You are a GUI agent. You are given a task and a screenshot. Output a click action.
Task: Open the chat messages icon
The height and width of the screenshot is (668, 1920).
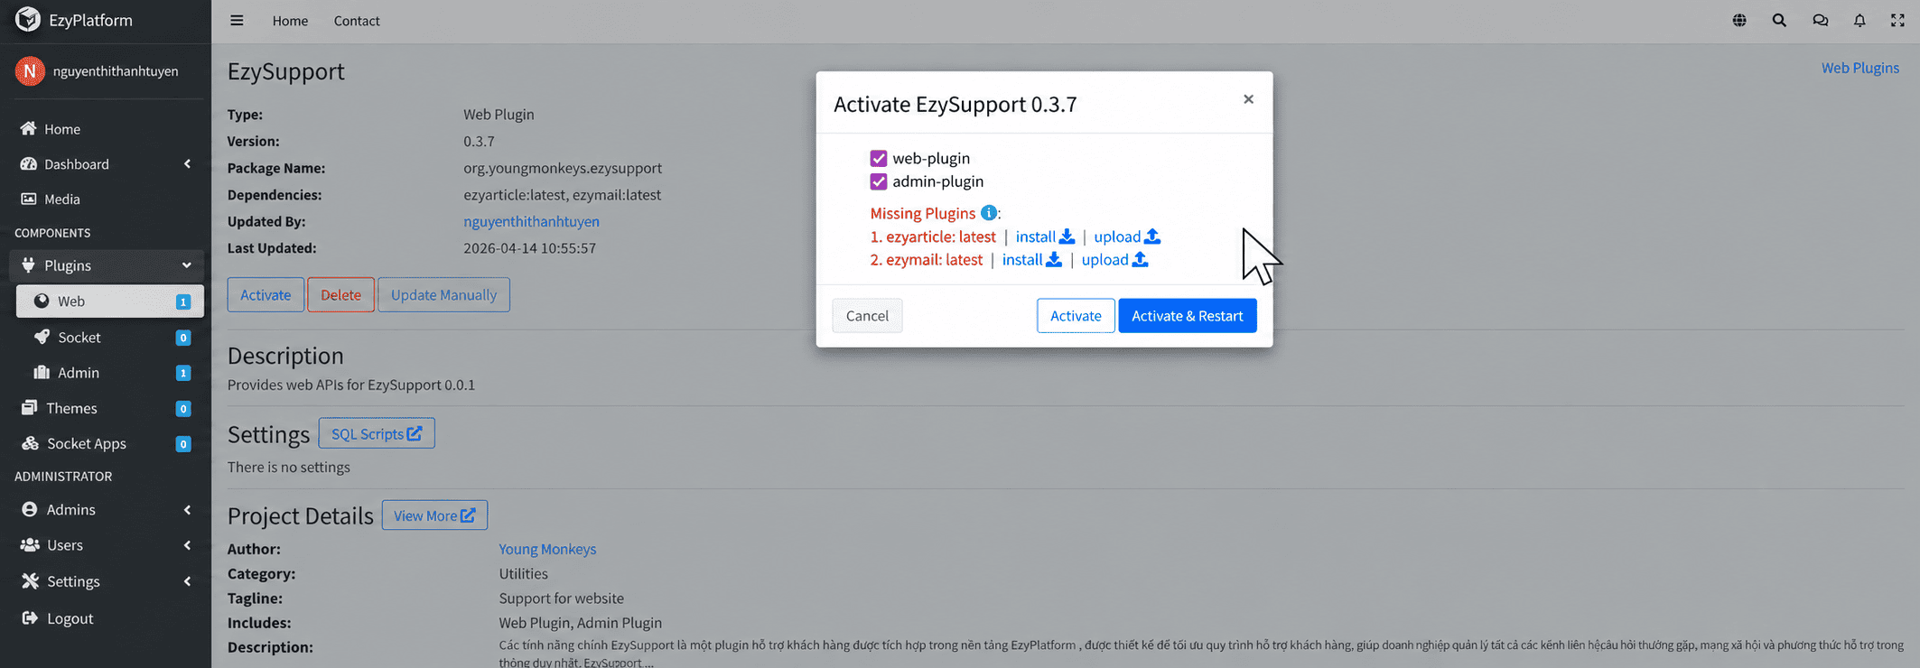[x=1820, y=20]
